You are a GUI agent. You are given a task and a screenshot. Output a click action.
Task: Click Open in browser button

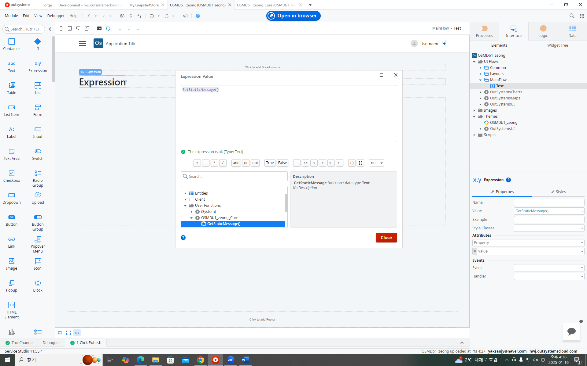point(293,16)
